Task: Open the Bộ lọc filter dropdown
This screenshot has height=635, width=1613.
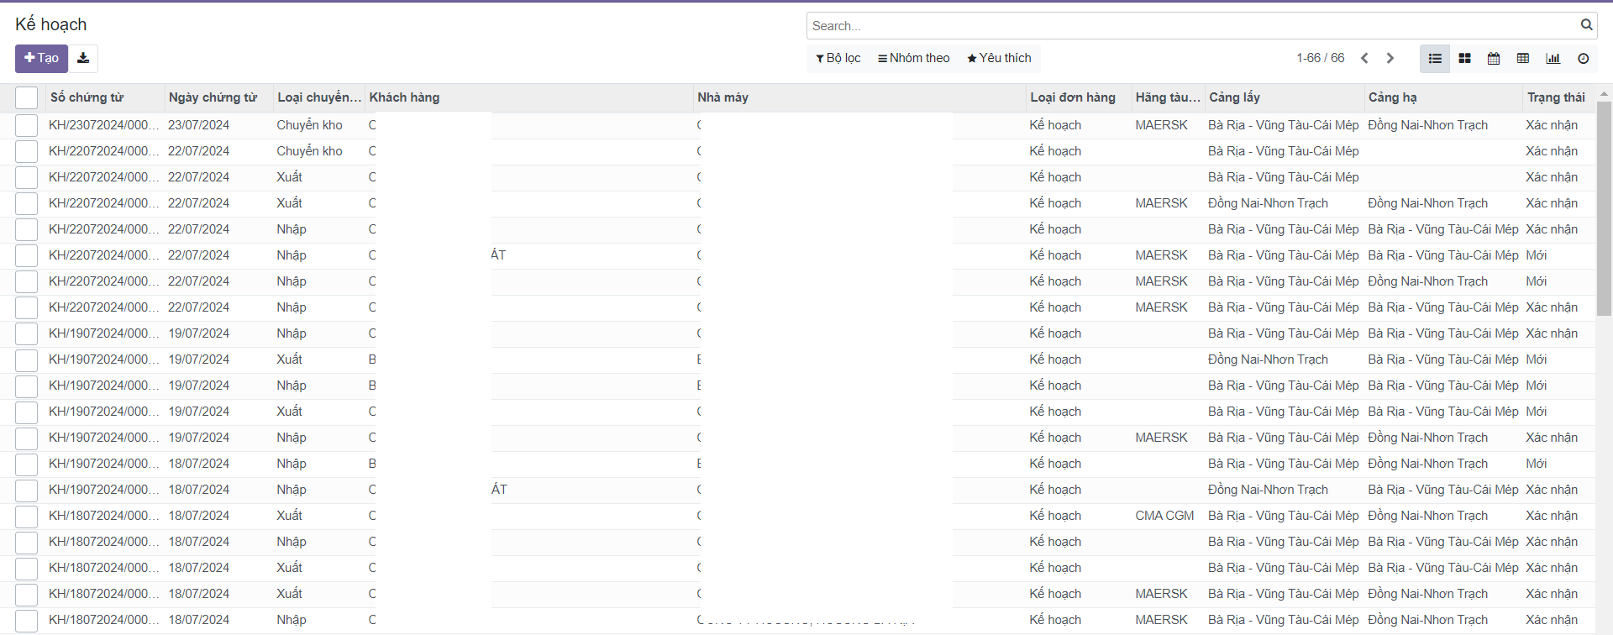Action: click(x=838, y=58)
